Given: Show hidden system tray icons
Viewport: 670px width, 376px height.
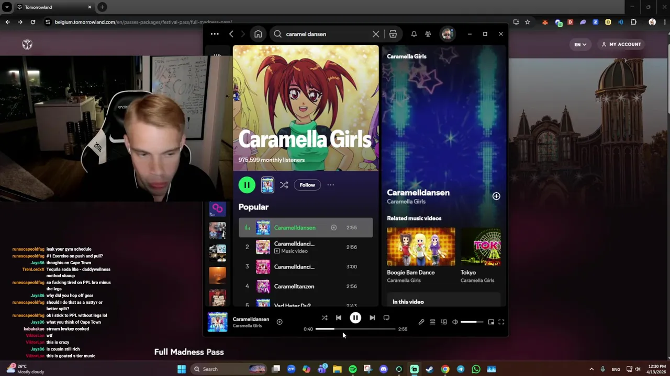Looking at the screenshot, I should pyautogui.click(x=591, y=369).
